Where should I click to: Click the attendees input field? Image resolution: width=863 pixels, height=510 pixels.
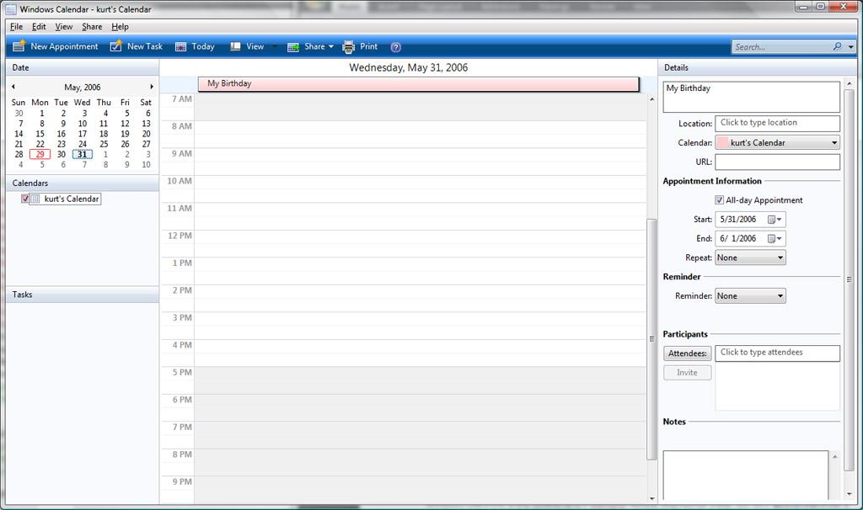pyautogui.click(x=777, y=353)
